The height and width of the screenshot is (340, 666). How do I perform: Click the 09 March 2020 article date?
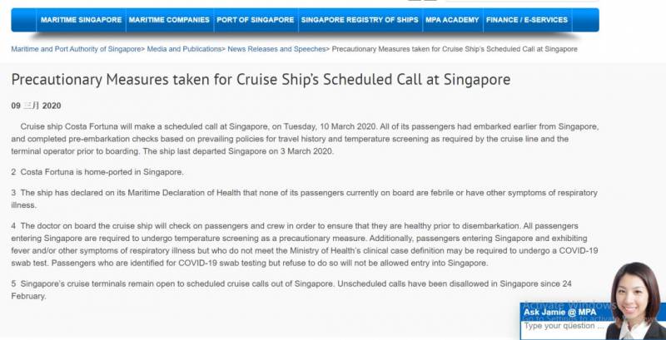pyautogui.click(x=36, y=106)
